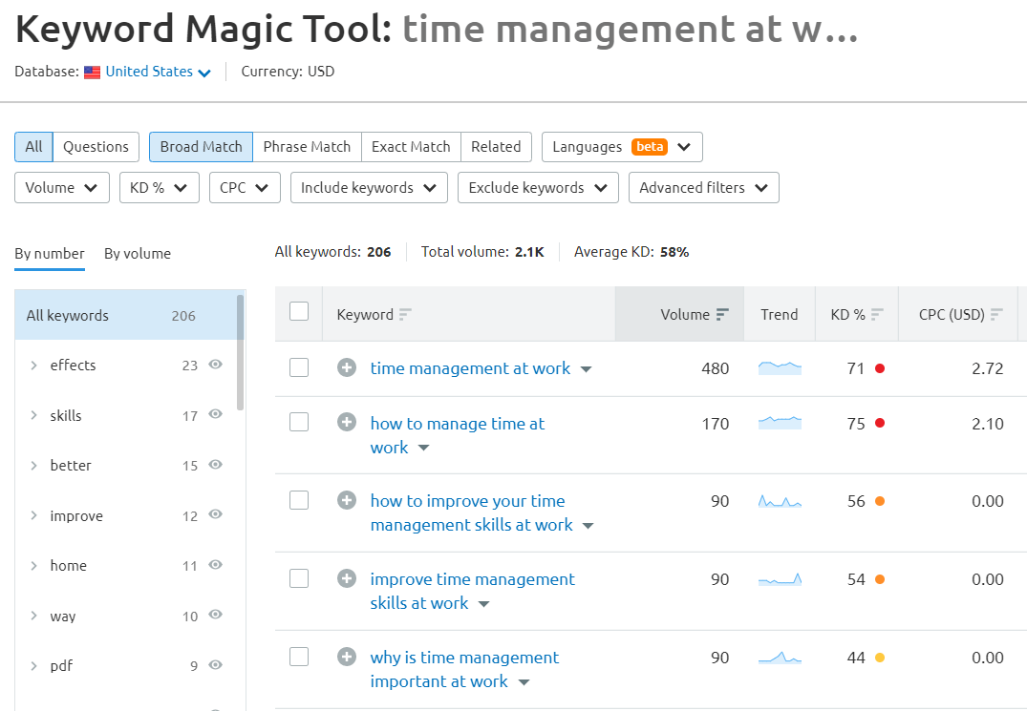Check the box for "time management at work" row
Image resolution: width=1027 pixels, height=711 pixels.
point(299,367)
